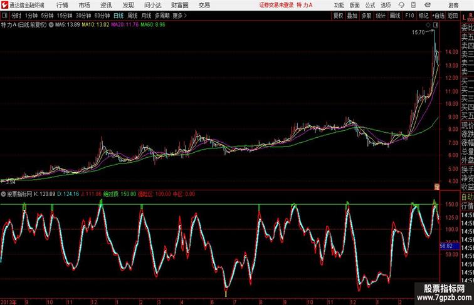Click the 叠加 overlay toolbar button

pyautogui.click(x=352, y=16)
